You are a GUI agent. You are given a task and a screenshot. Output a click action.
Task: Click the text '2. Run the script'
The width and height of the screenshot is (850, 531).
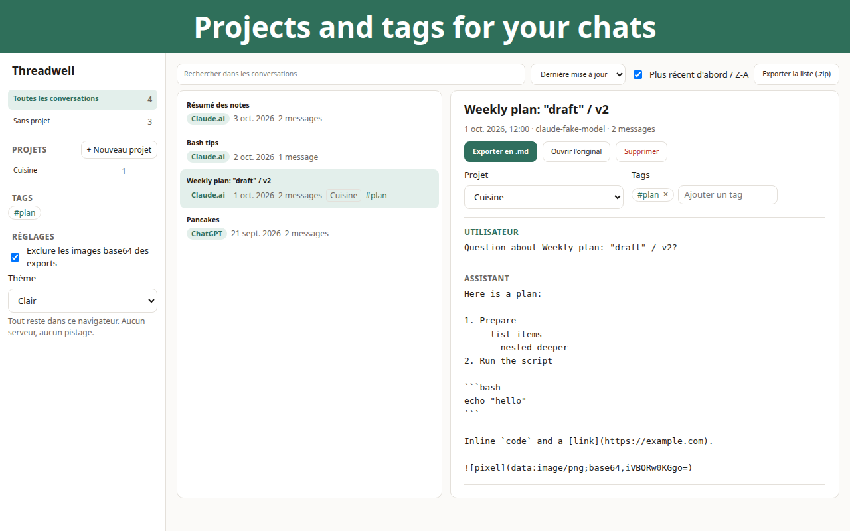[508, 361]
